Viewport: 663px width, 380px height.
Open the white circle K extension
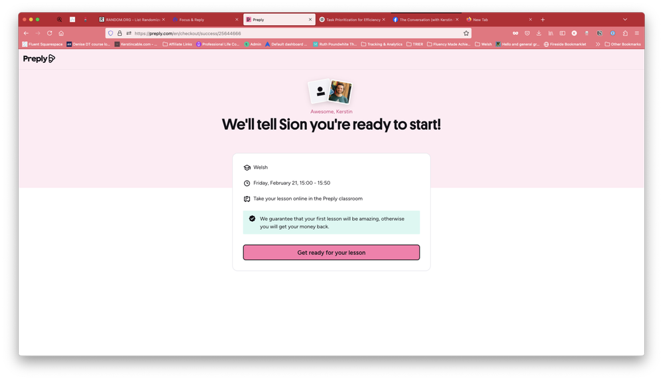coord(574,33)
